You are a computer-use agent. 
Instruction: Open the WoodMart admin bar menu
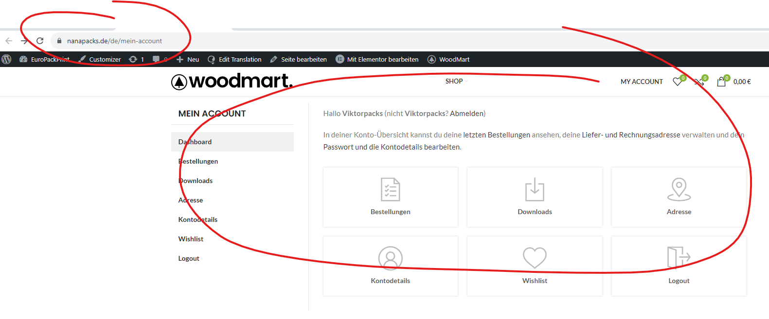tap(448, 59)
